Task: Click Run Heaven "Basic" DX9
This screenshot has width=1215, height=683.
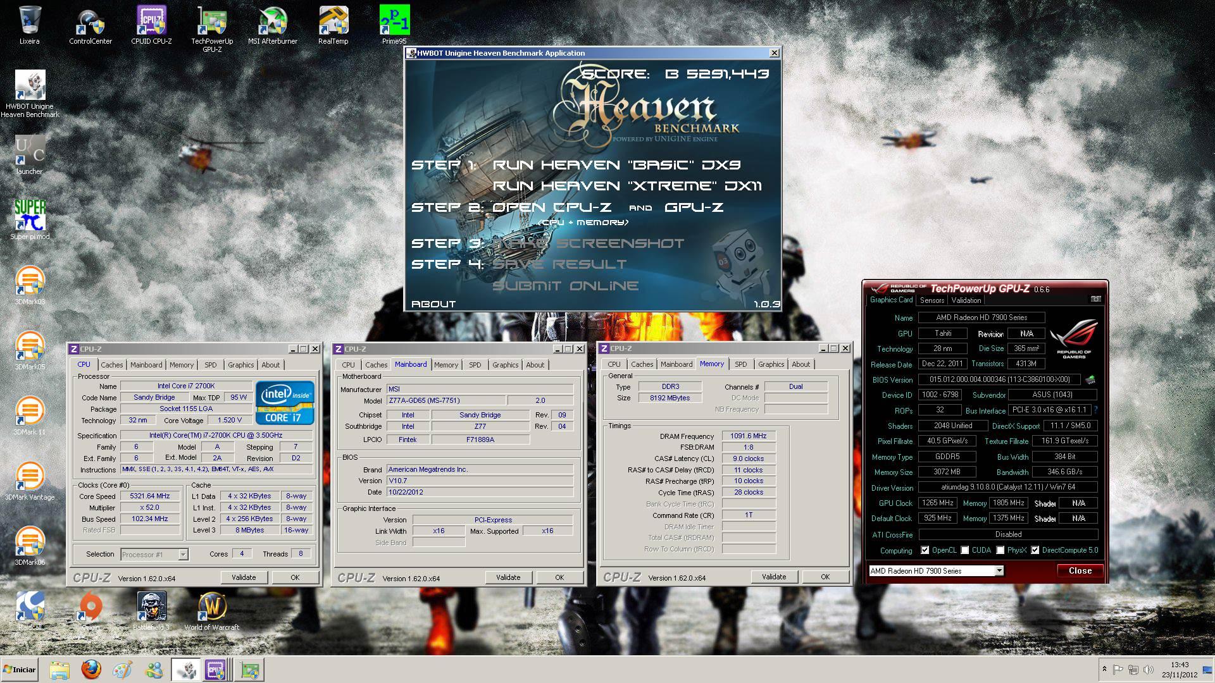Action: coord(616,165)
